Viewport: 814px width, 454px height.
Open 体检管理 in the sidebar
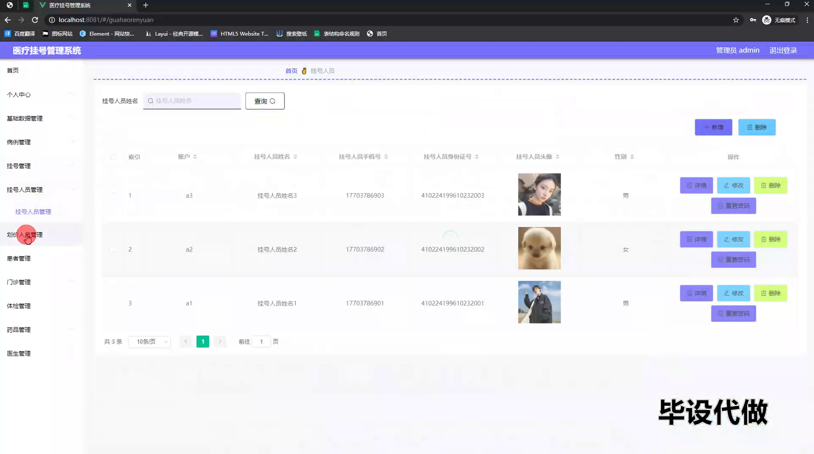tap(41, 305)
